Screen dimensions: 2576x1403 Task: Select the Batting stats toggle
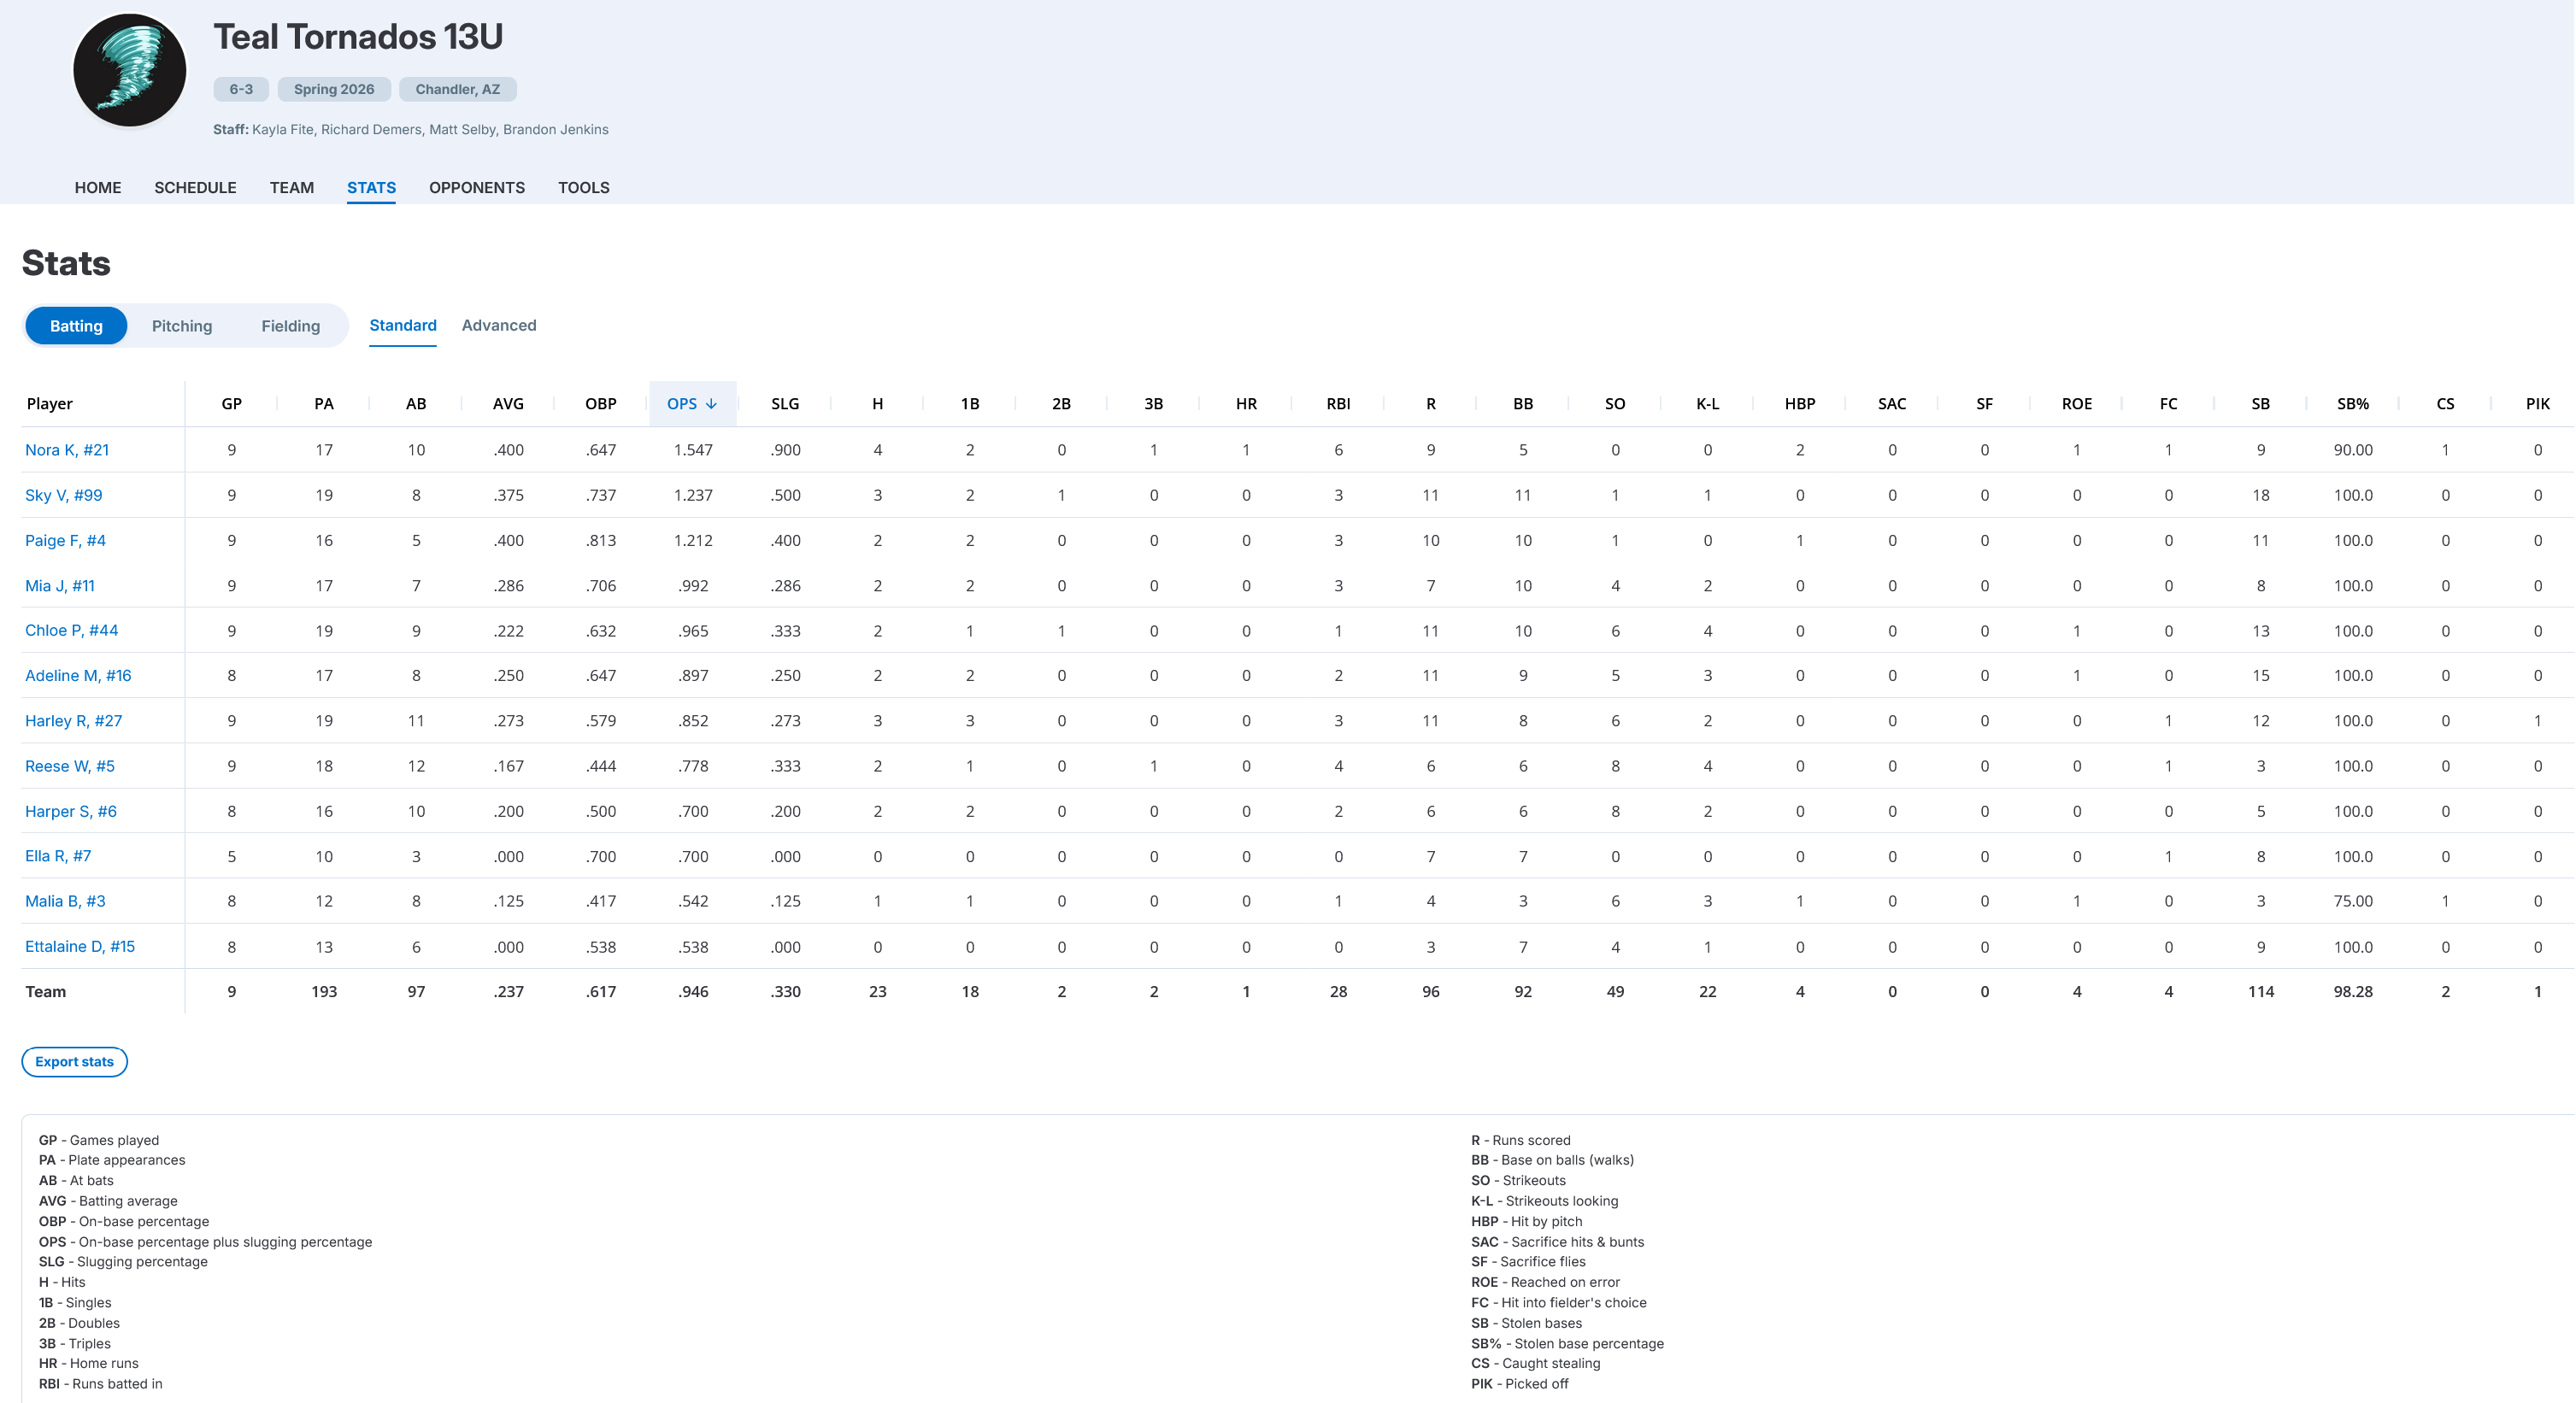(x=76, y=326)
